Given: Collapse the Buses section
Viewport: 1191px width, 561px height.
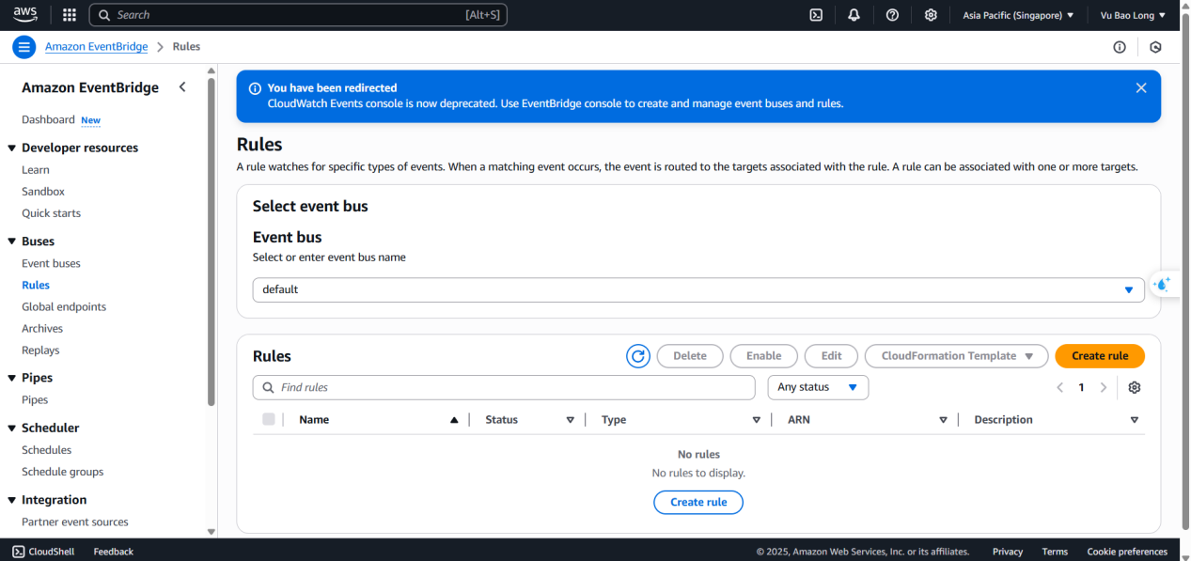Looking at the screenshot, I should click(12, 242).
